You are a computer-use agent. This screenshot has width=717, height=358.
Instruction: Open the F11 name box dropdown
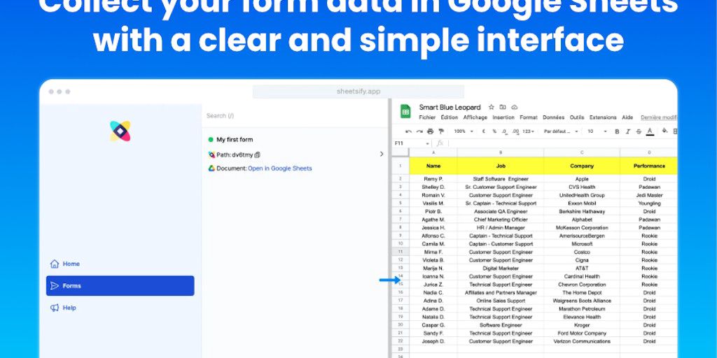(427, 143)
